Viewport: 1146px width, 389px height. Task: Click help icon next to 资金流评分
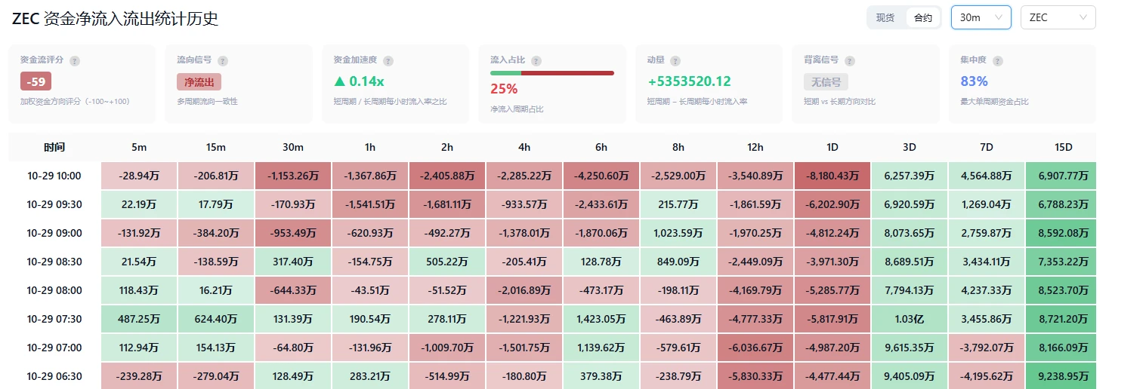pyautogui.click(x=75, y=60)
